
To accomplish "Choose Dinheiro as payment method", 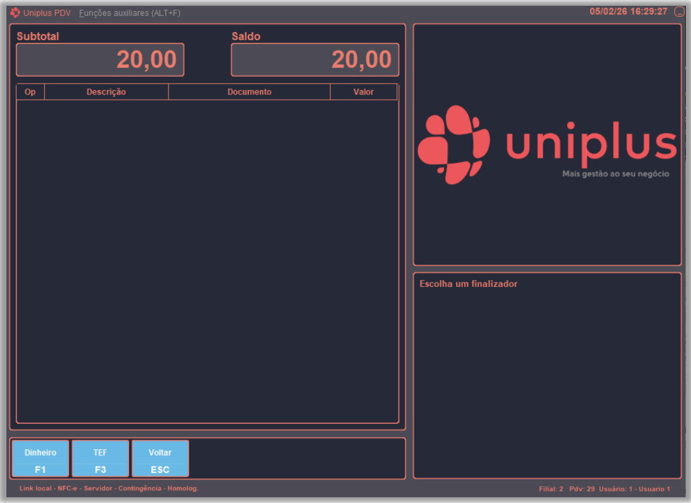I will tap(40, 458).
